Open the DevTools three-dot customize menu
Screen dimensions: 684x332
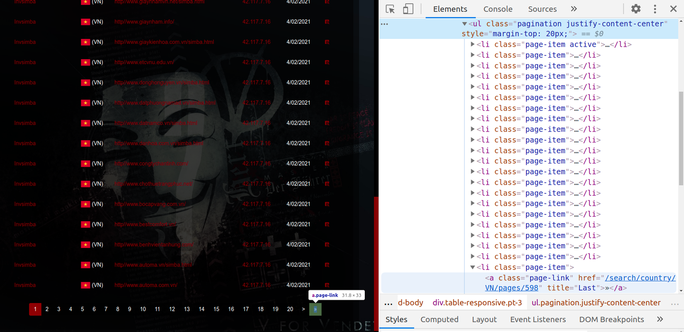(655, 9)
